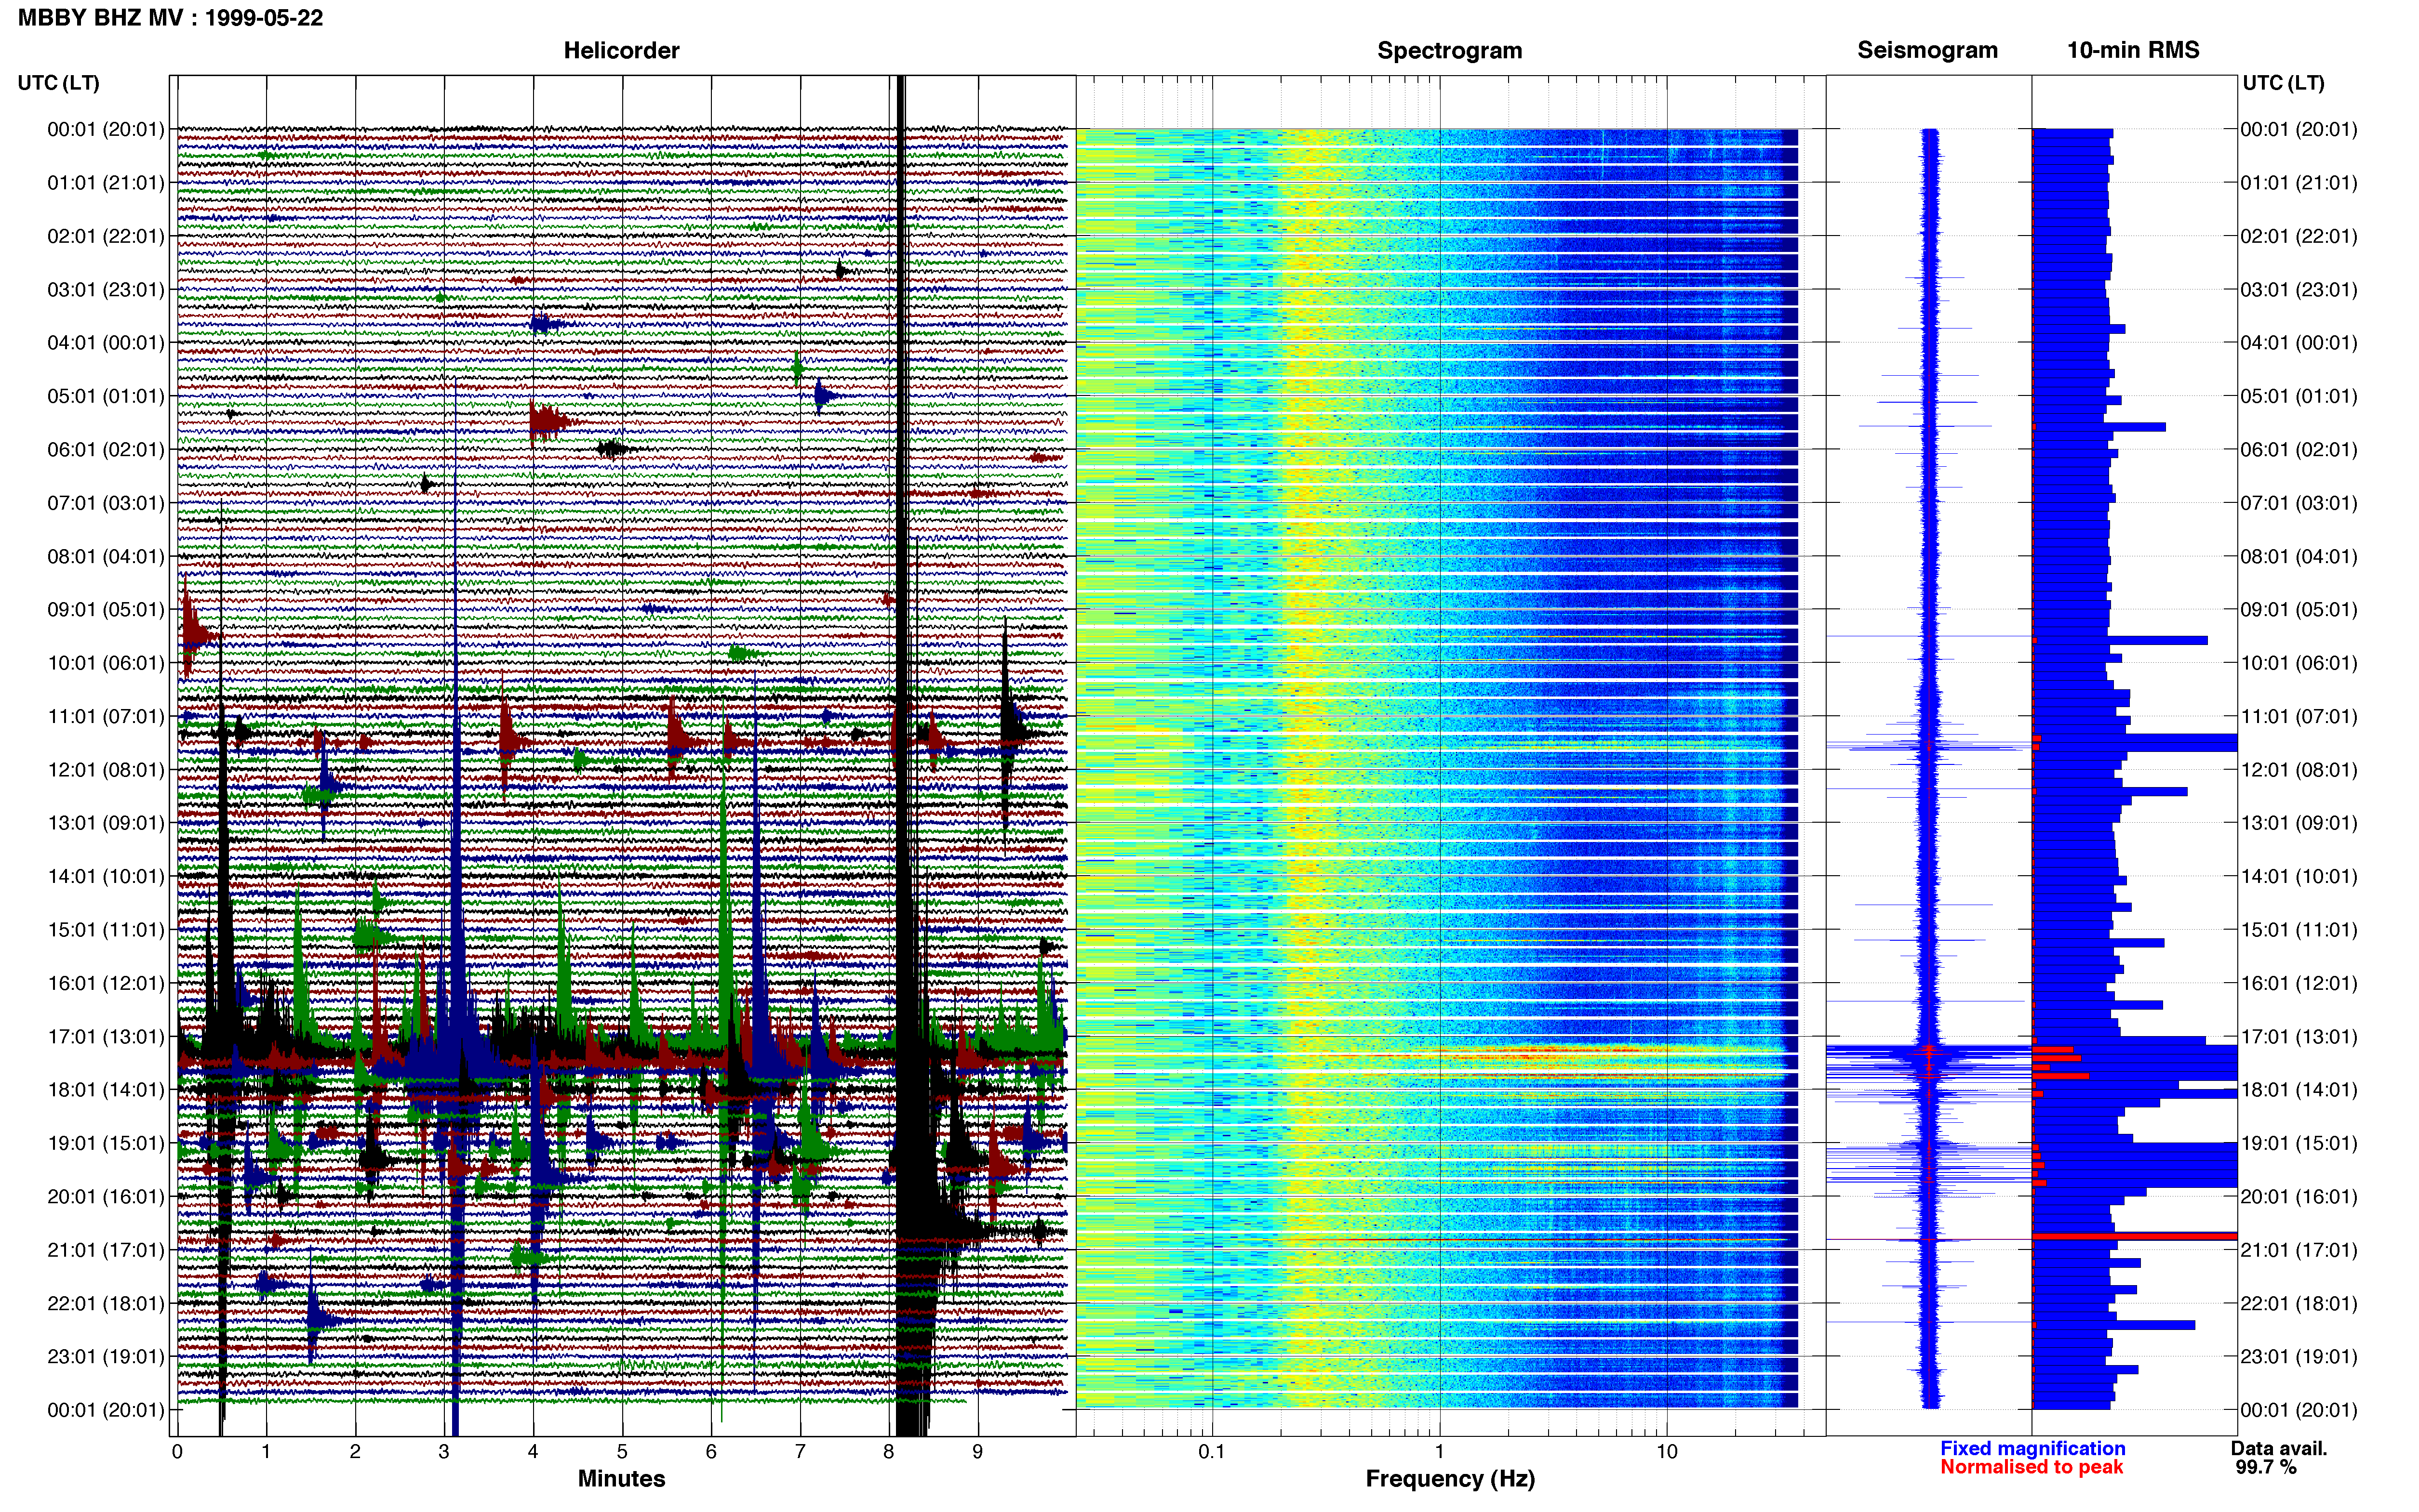
Task: Click the 0.1 frequency tick label
Action: click(x=1212, y=1452)
